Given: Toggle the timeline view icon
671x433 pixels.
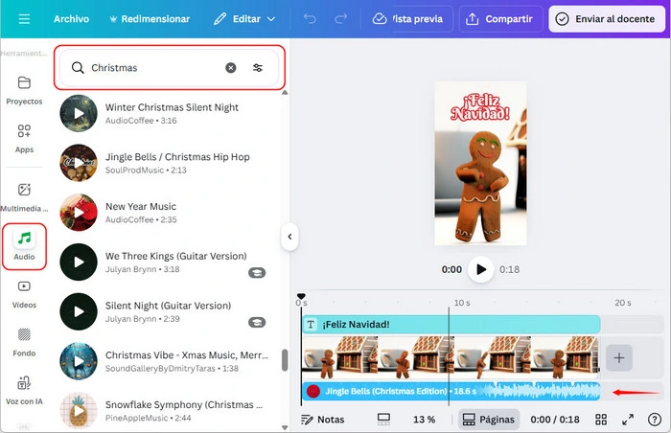Looking at the screenshot, I should pos(383,420).
